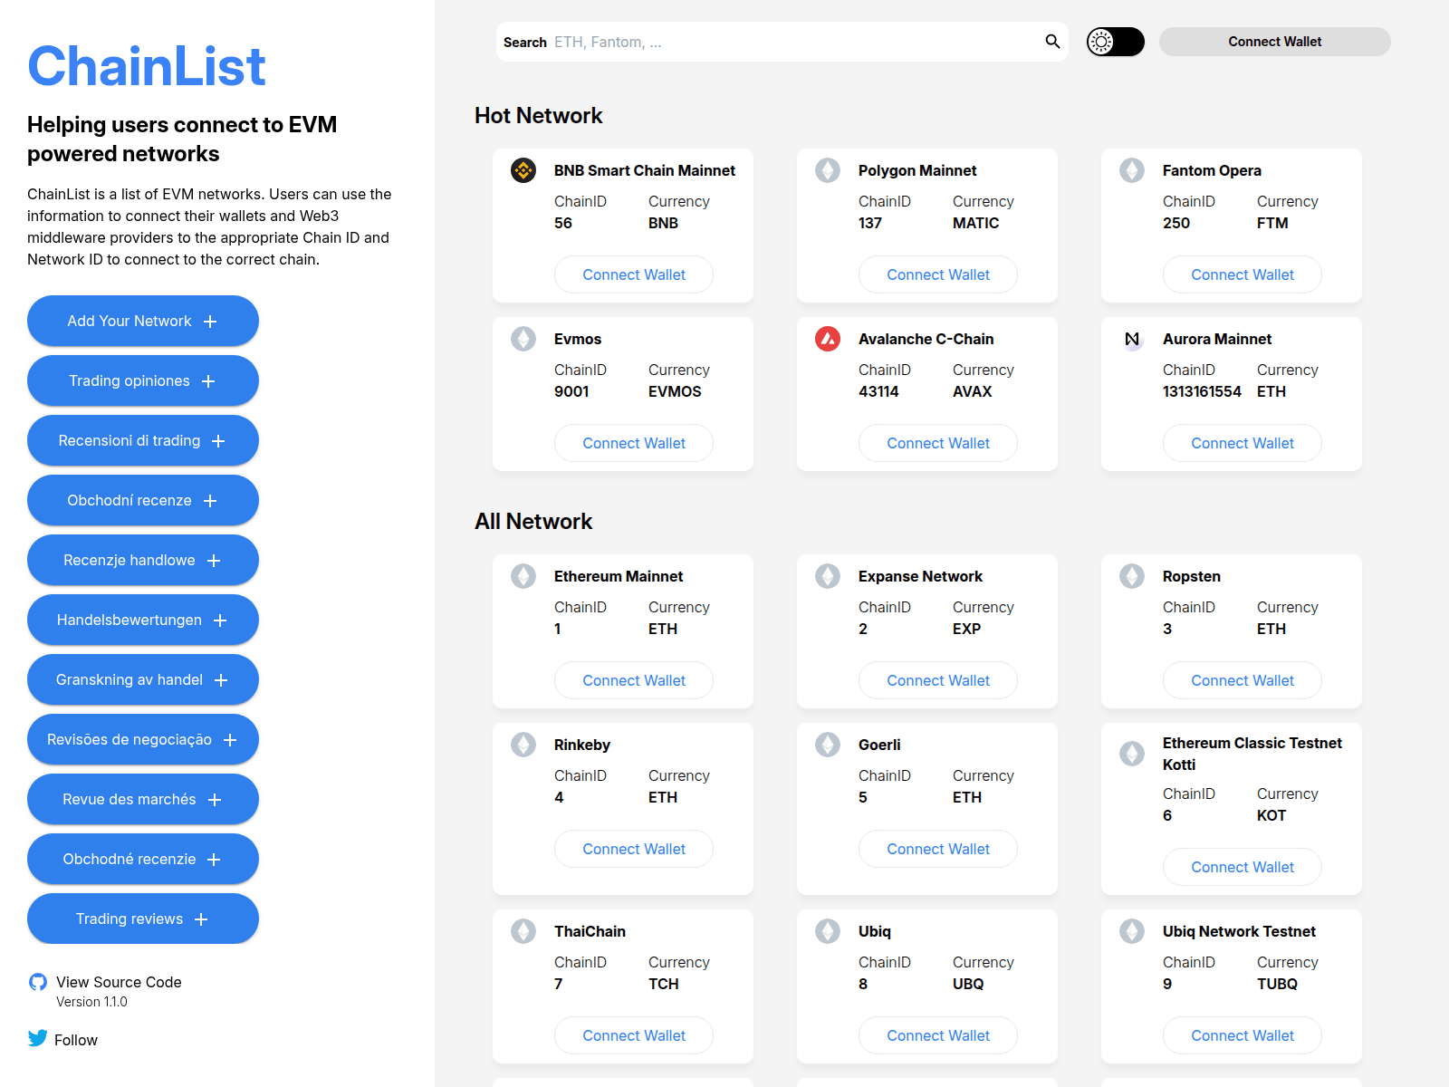This screenshot has height=1087, width=1449.
Task: Connect wallet to Avalanche C-Chain
Action: coord(938,443)
